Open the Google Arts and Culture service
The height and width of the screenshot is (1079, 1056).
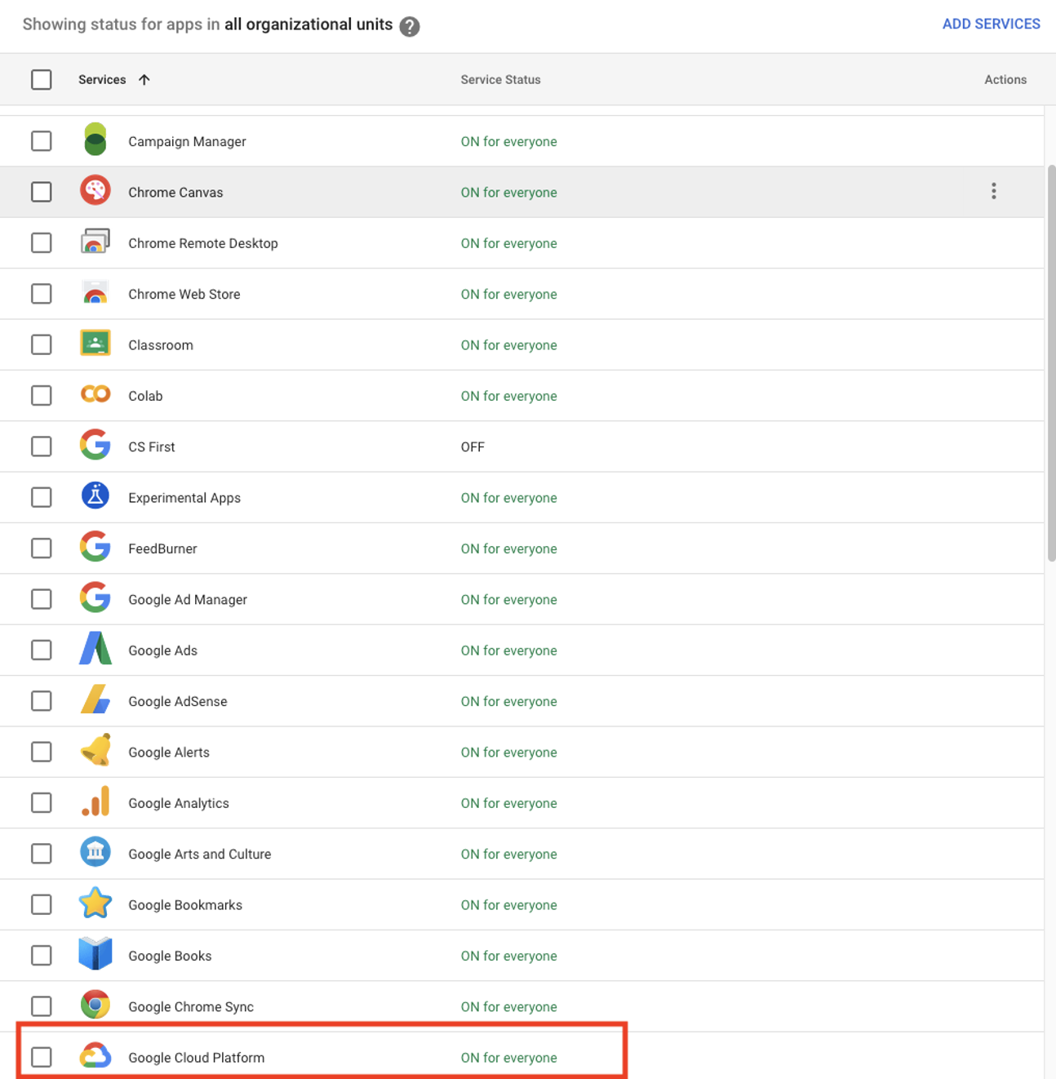(x=199, y=854)
